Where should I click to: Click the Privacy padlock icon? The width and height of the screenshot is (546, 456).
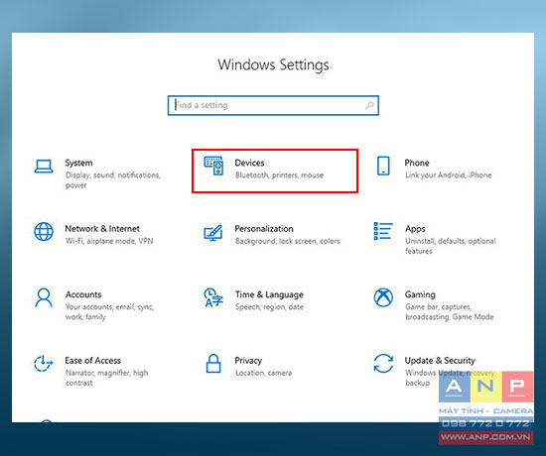213,364
